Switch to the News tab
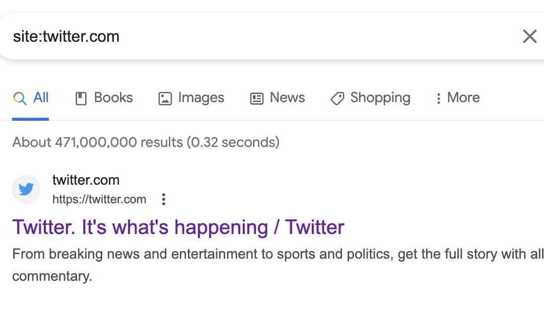 click(x=278, y=98)
